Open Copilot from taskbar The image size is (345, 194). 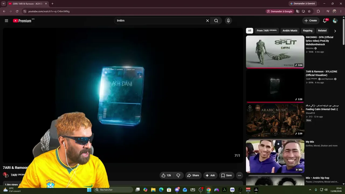tap(145, 190)
